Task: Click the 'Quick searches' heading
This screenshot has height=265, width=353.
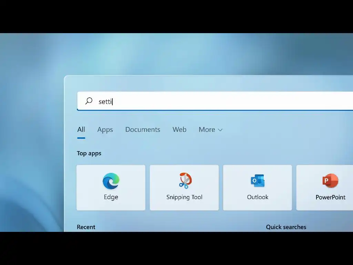Action: pos(286,227)
